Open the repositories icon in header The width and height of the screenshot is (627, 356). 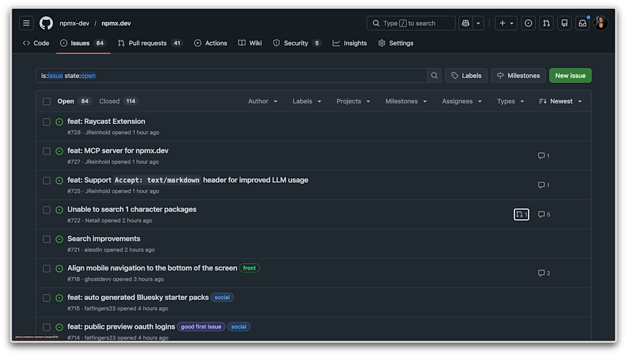pos(564,23)
